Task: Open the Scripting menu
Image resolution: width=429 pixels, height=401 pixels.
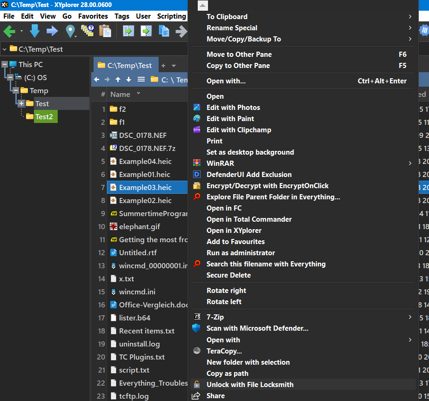Action: point(171,16)
